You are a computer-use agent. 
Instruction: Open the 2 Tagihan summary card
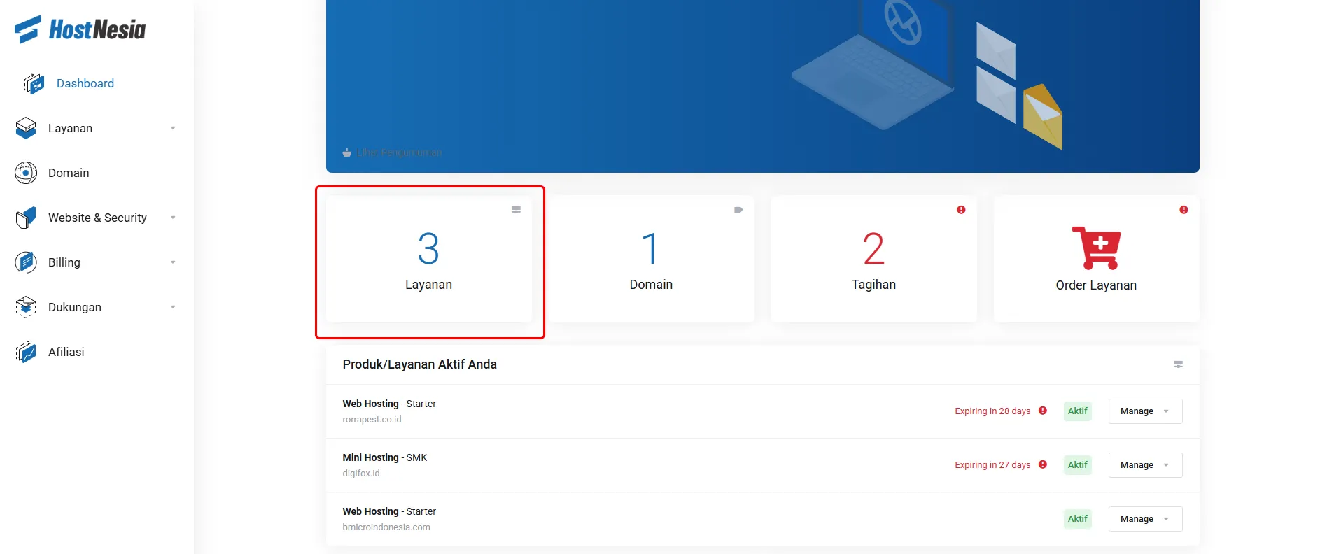873,259
